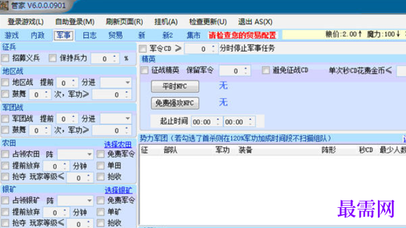Click 农田 玩家等级 value stepper
Screen dimensions: 406x228
80,178
